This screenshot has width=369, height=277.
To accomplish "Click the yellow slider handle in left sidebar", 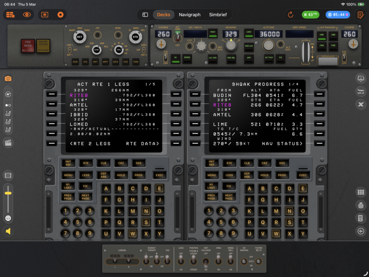I will (x=8, y=193).
